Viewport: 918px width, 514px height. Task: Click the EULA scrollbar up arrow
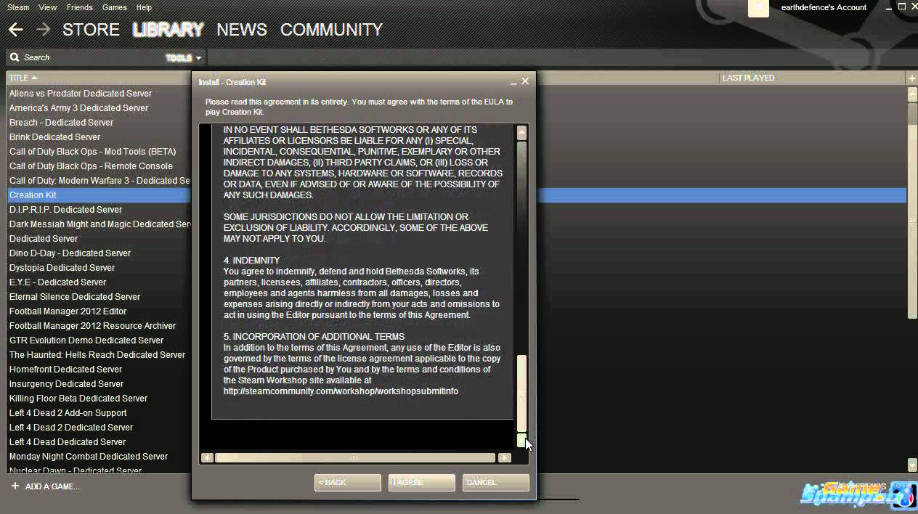point(521,132)
